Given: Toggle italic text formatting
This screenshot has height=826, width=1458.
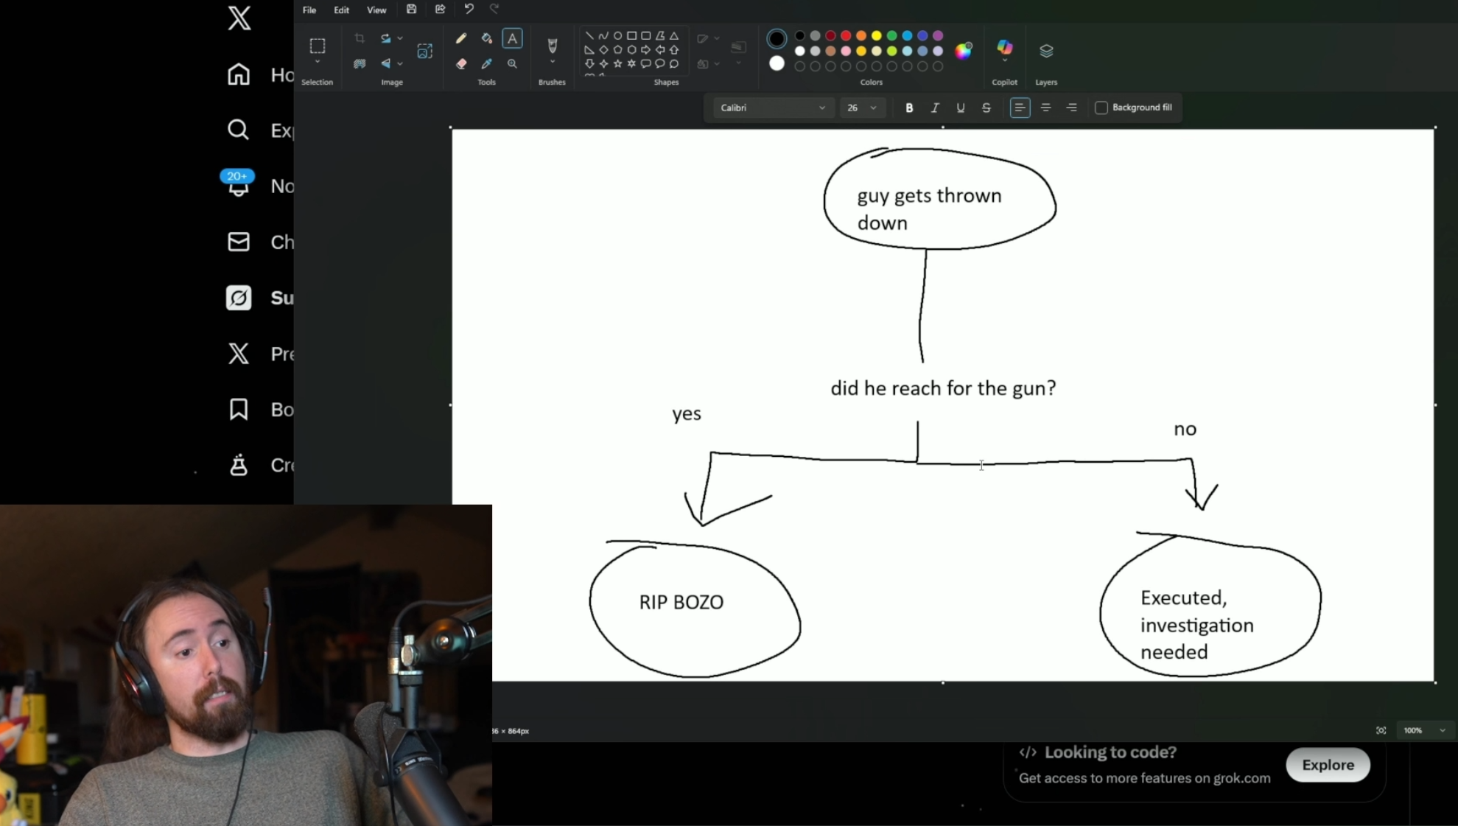Looking at the screenshot, I should click(x=935, y=108).
